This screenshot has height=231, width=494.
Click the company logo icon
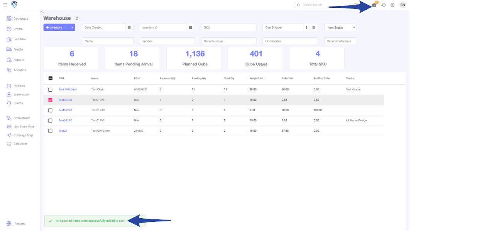click(14, 4)
